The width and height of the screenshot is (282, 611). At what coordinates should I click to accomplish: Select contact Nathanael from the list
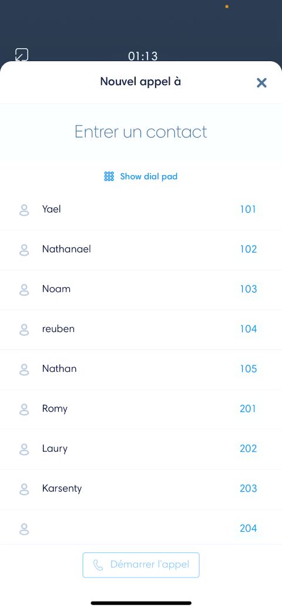tap(141, 250)
